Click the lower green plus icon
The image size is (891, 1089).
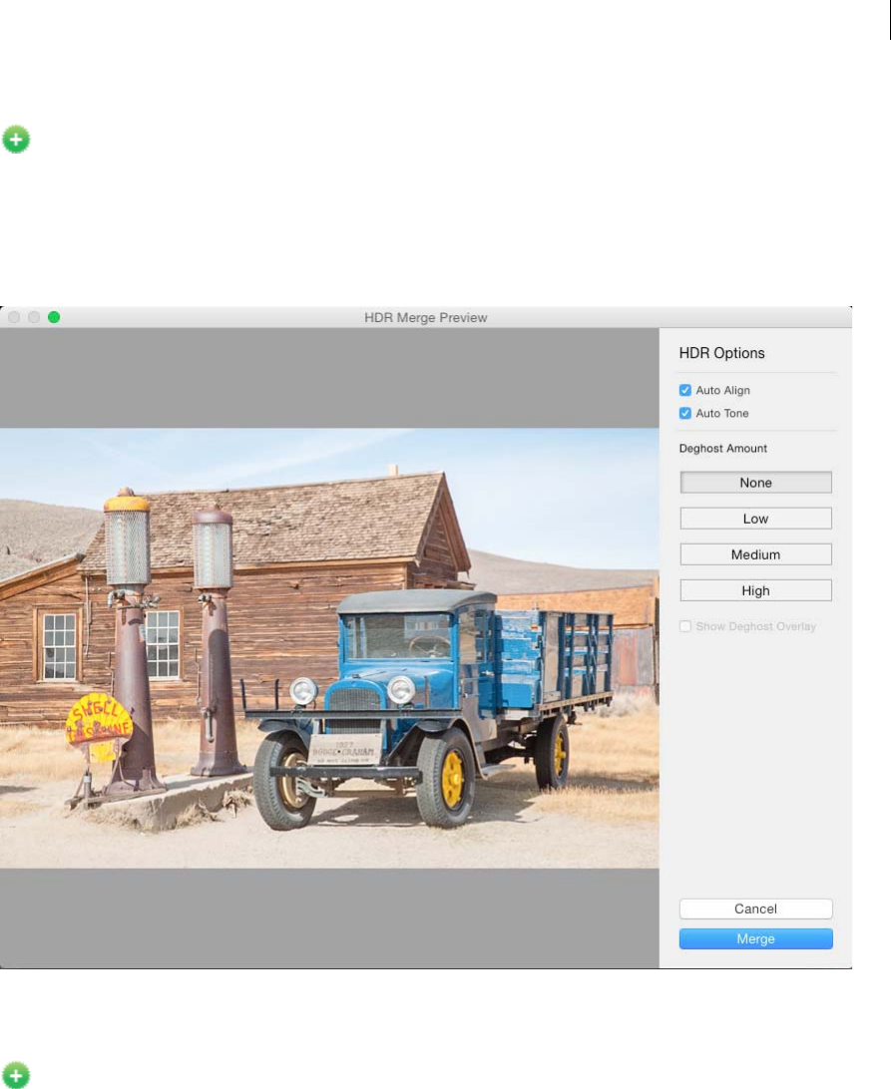point(16,1075)
